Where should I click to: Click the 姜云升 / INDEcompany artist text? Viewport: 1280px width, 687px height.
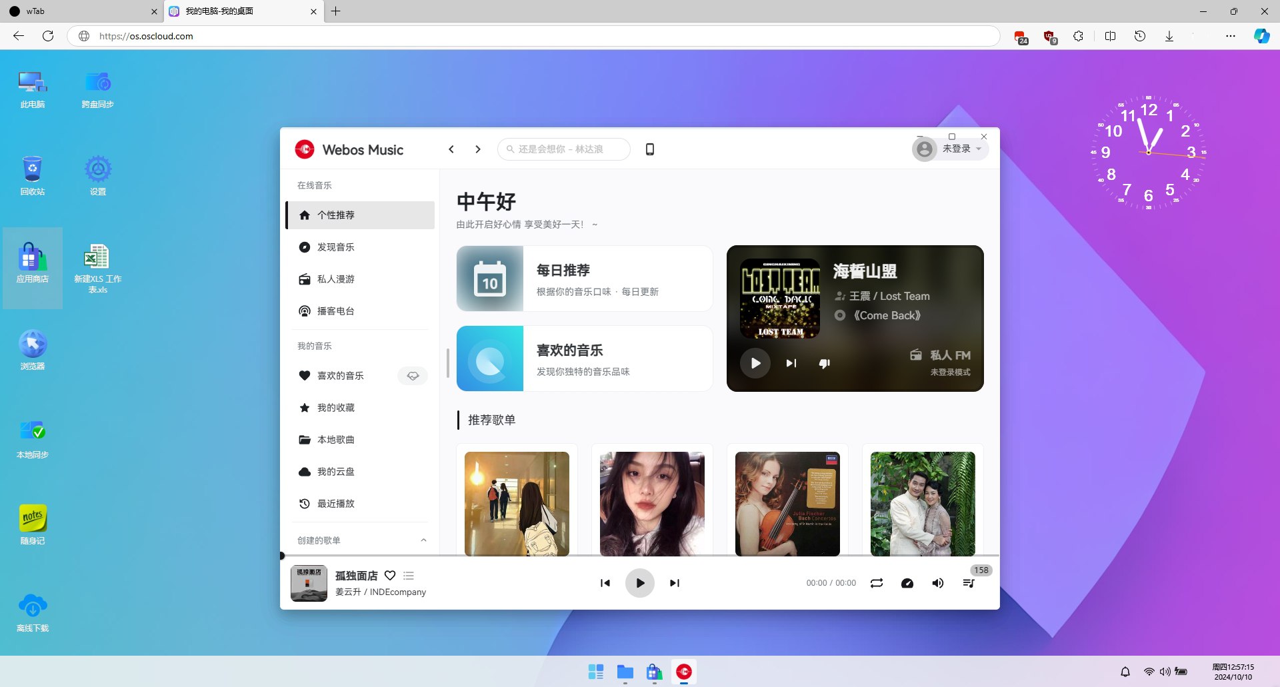point(380,592)
